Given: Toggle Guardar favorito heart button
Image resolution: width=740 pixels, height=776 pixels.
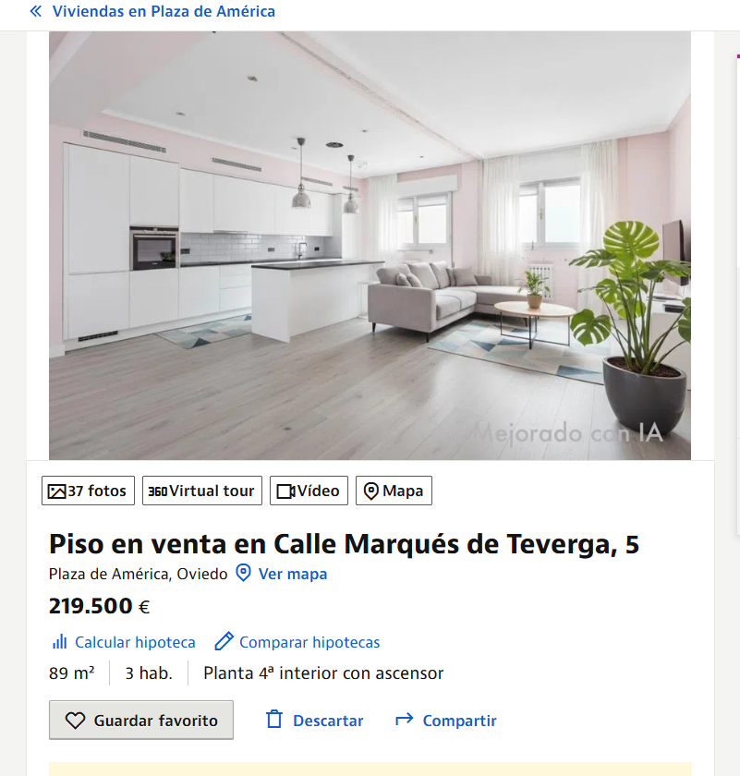Looking at the screenshot, I should click(141, 720).
